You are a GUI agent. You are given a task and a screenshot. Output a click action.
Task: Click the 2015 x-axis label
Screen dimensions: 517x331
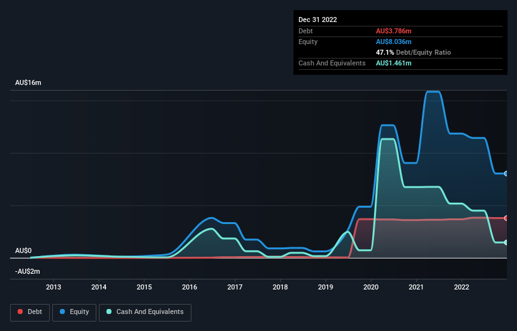pyautogui.click(x=144, y=287)
